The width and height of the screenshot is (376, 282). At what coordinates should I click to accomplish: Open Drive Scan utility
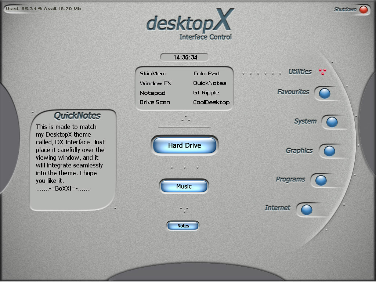155,102
